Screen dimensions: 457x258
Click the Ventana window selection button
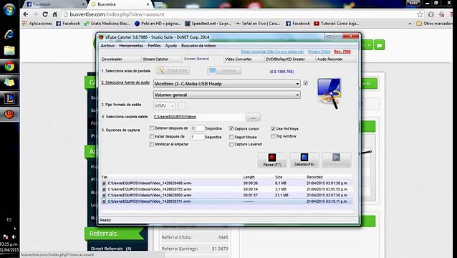224,70
